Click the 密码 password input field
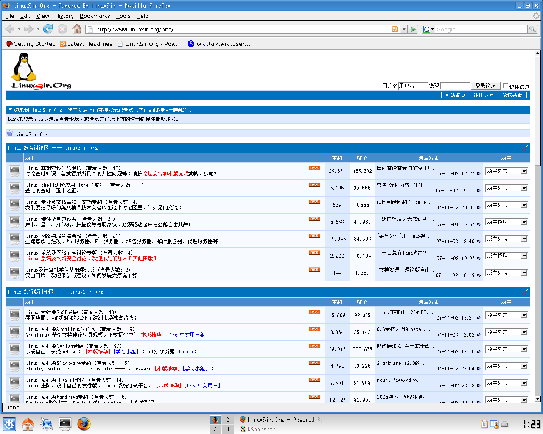The image size is (543, 434). [x=455, y=86]
